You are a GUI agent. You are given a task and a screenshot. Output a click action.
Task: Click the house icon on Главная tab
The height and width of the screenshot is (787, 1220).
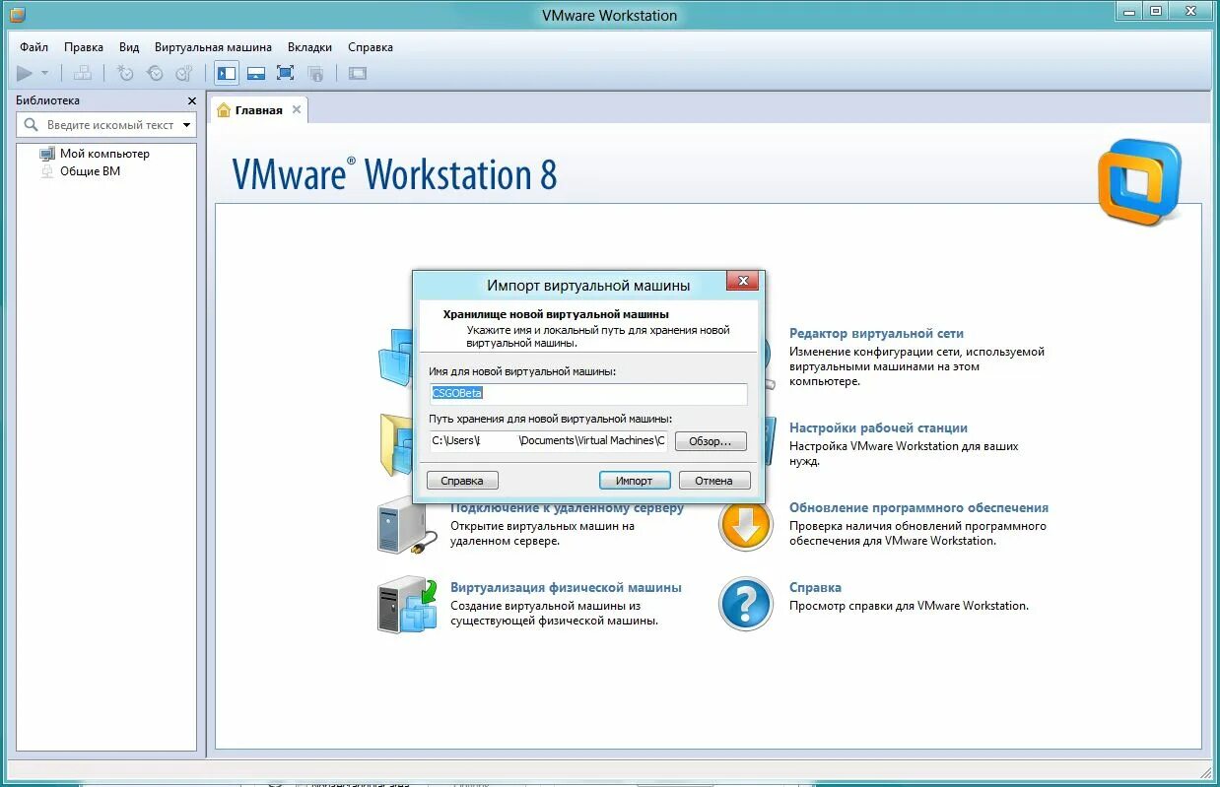click(x=224, y=110)
